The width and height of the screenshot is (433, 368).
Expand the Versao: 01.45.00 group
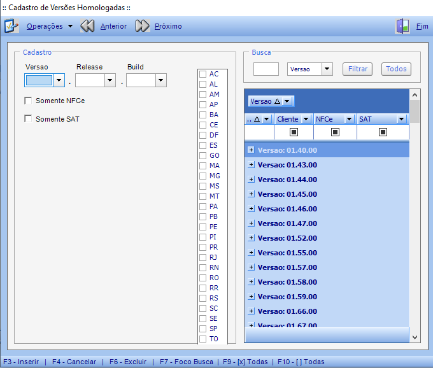[x=251, y=194]
